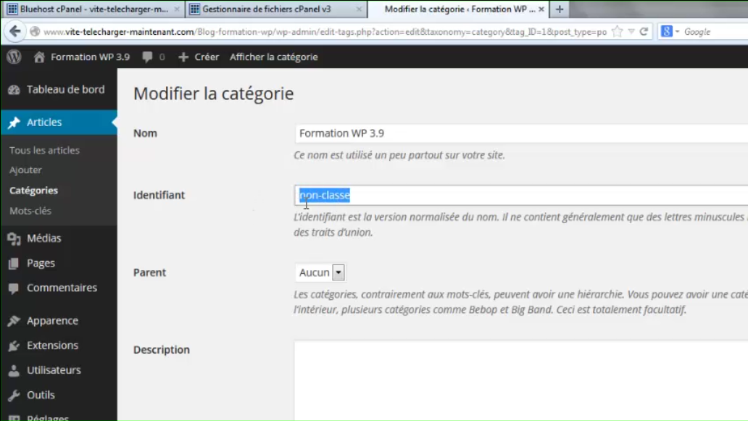Image resolution: width=748 pixels, height=421 pixels.
Task: Click the Identifiant field label
Action: [x=159, y=195]
